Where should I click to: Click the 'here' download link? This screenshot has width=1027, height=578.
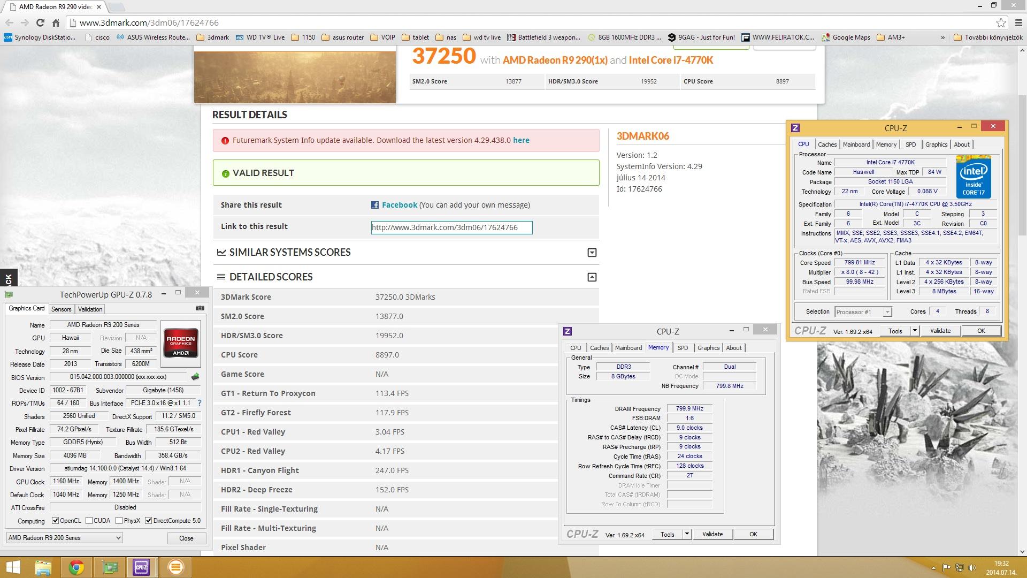click(x=521, y=140)
